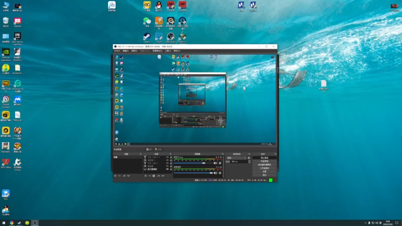
Task: Mute the Mic/Aux channel
Action: pyautogui.click(x=215, y=163)
